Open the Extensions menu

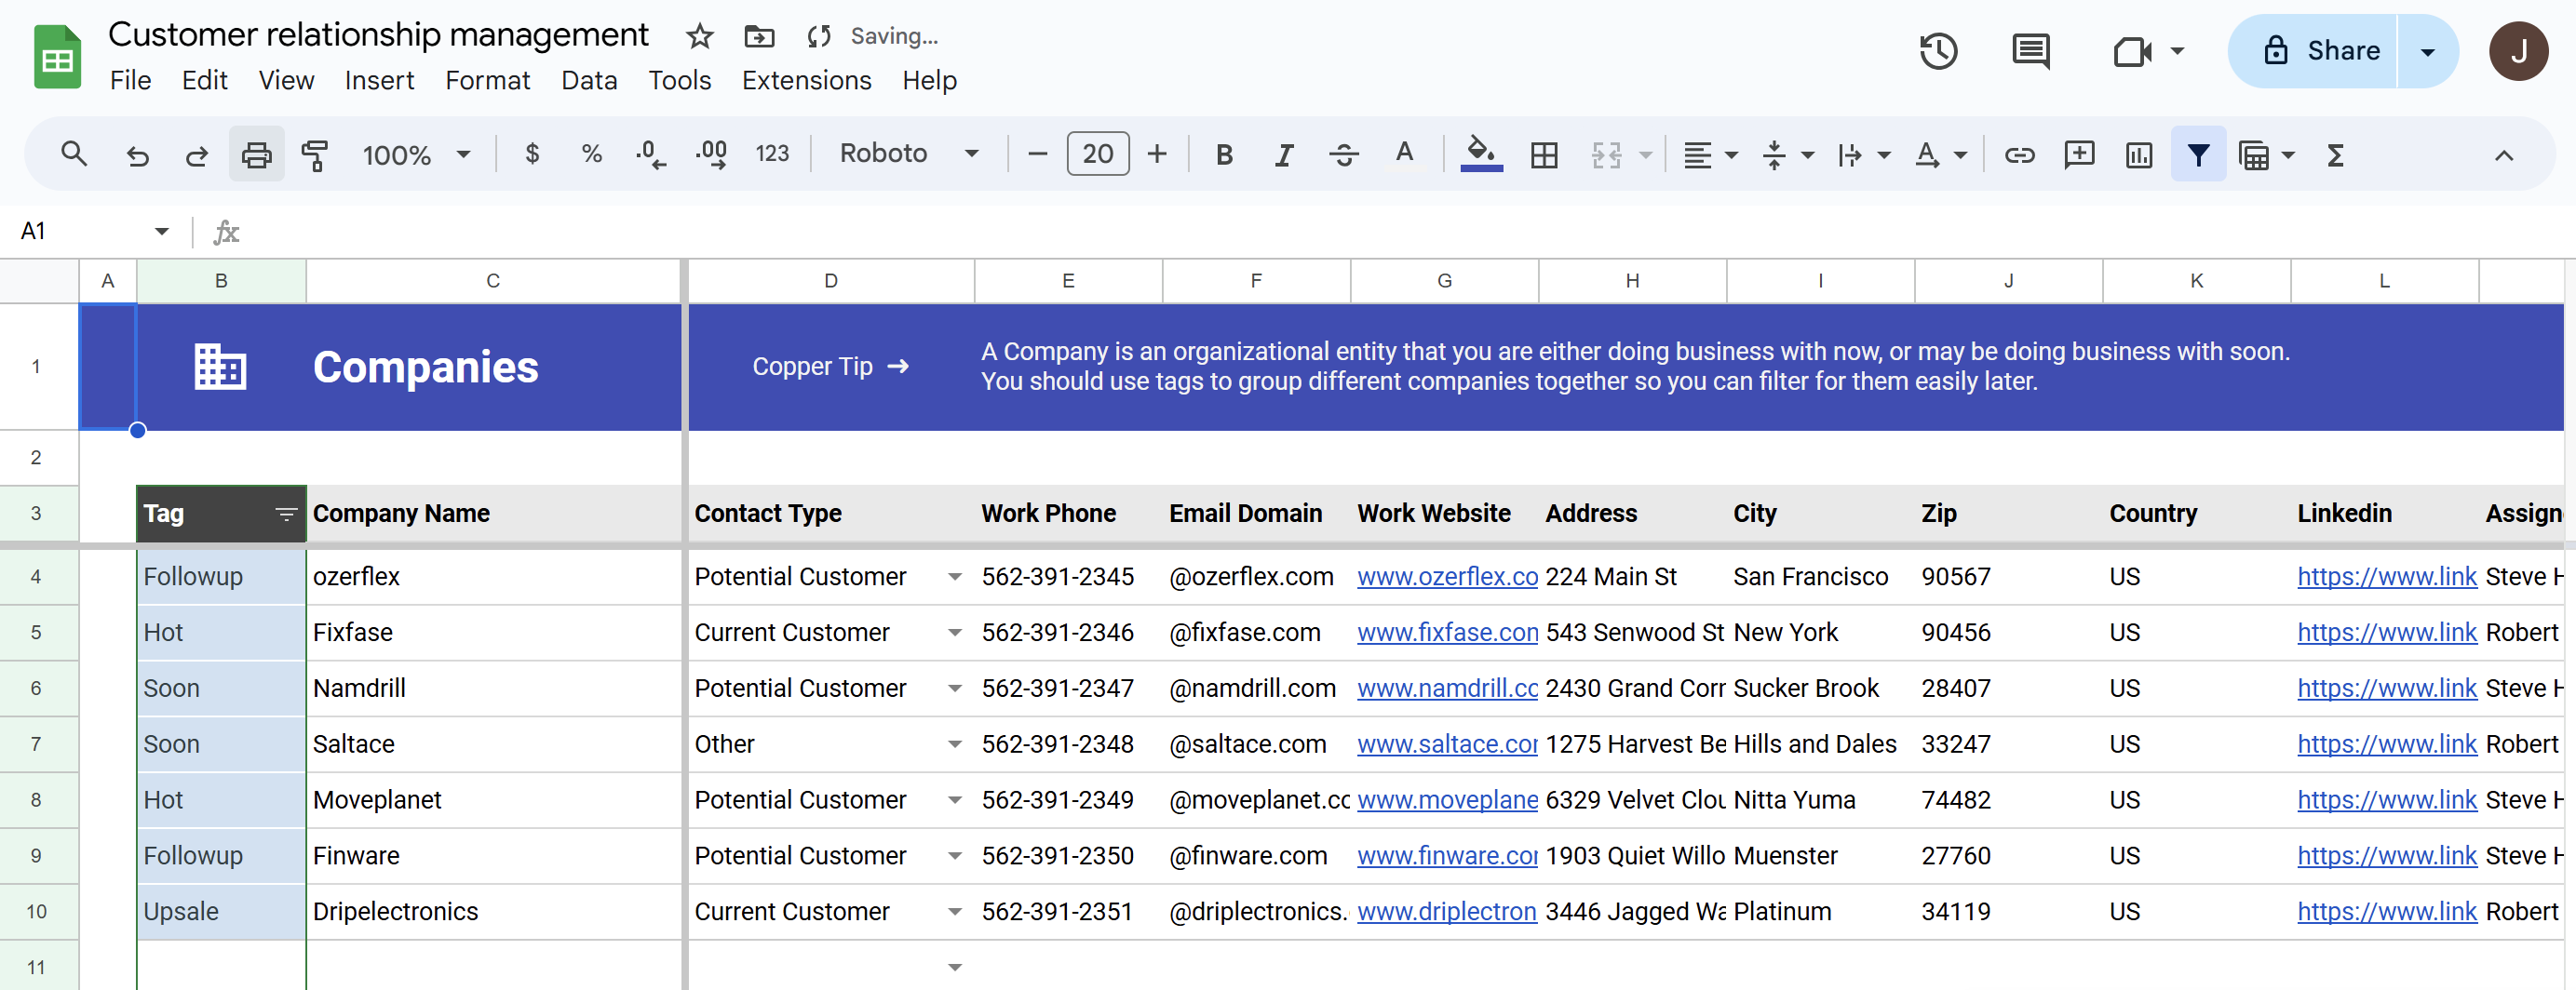[806, 80]
